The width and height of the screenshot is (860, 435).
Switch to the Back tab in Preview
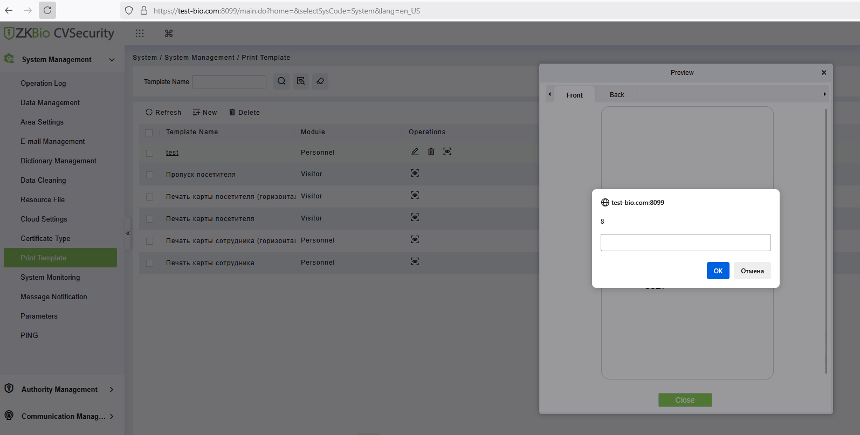pyautogui.click(x=617, y=95)
